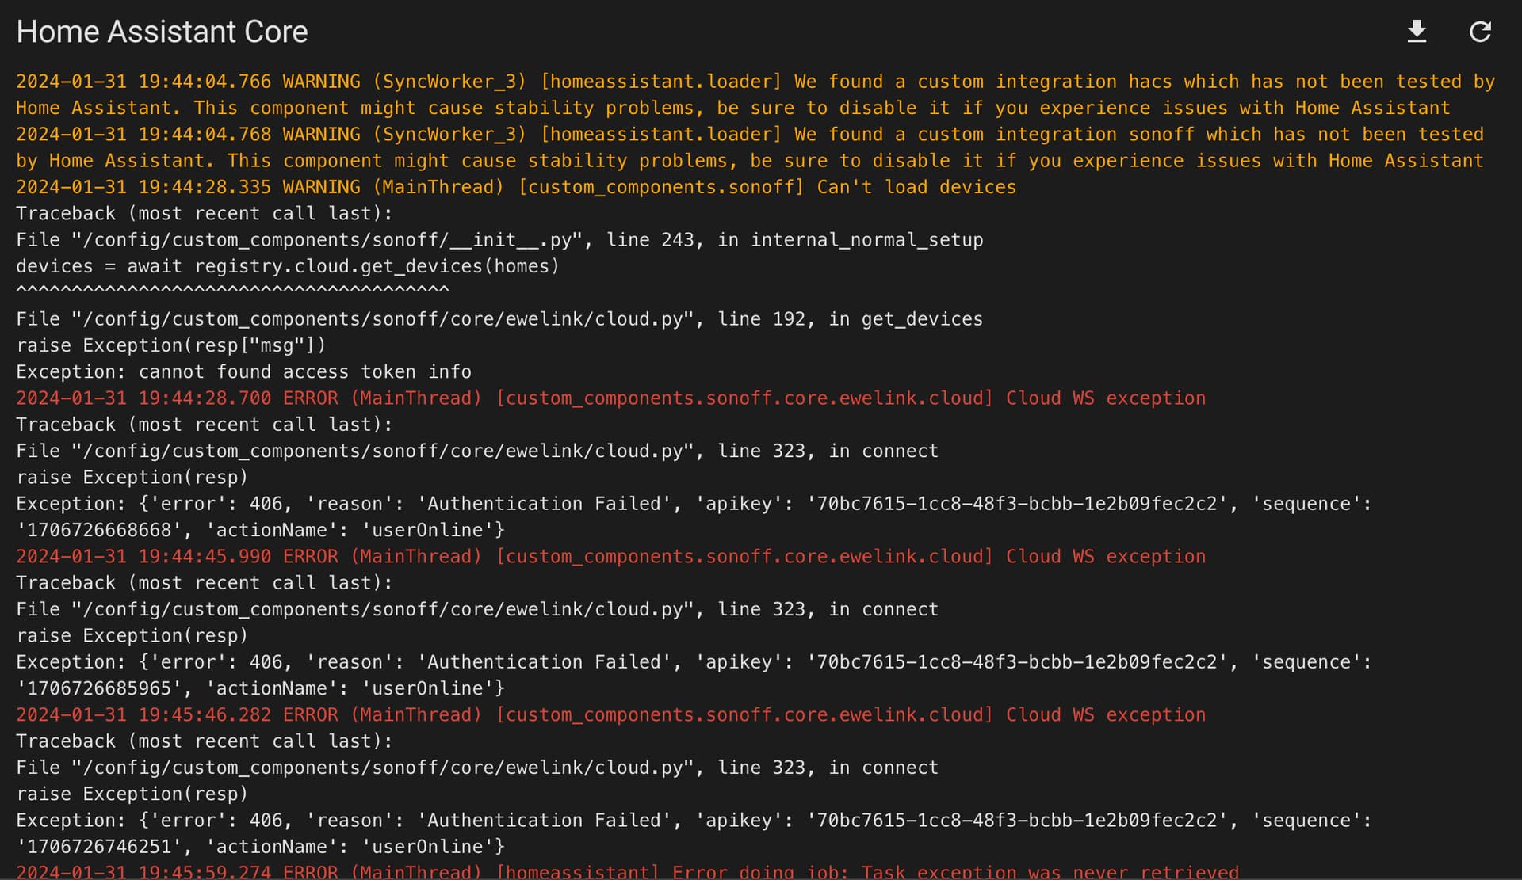This screenshot has width=1522, height=880.
Task: Select the 19:45:46.282 Cloud WS exception error
Action: coord(610,715)
